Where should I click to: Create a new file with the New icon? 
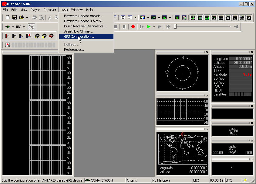8,17
